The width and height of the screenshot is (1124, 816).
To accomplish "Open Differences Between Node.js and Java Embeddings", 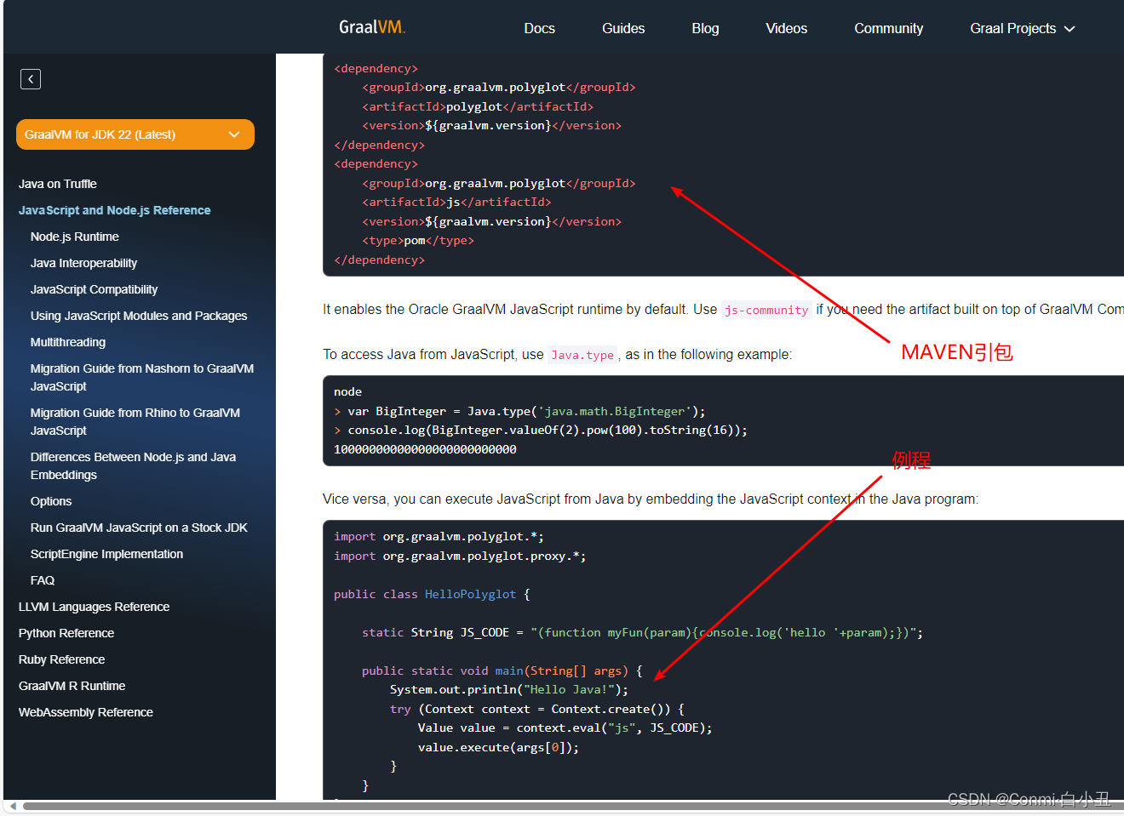I will (x=133, y=465).
